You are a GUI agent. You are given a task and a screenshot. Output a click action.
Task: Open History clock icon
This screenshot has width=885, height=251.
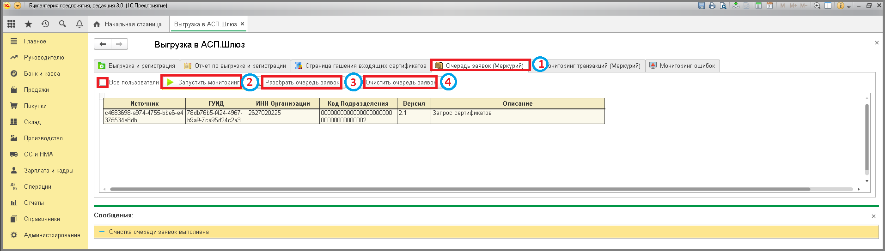click(x=45, y=24)
